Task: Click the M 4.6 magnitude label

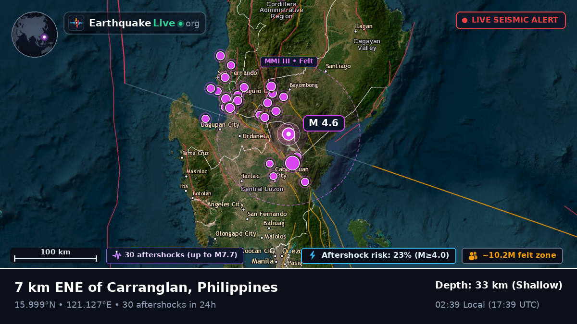Action: click(324, 123)
